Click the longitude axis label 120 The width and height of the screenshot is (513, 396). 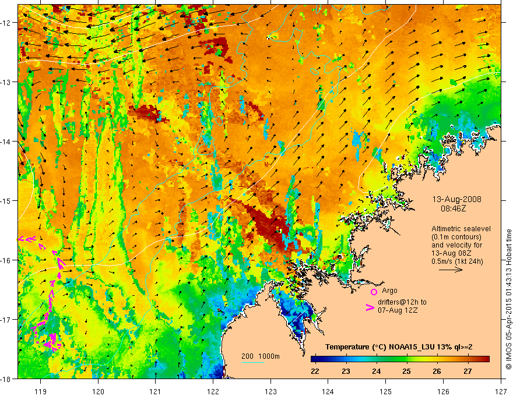point(98,391)
